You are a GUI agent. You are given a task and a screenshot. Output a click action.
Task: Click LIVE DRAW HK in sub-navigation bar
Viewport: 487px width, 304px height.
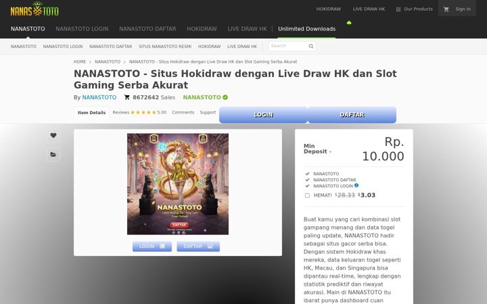(x=242, y=47)
